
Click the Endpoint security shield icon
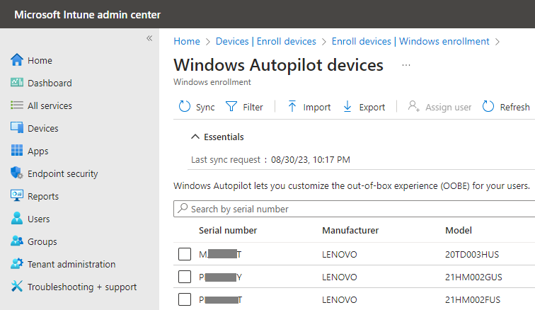pos(17,173)
